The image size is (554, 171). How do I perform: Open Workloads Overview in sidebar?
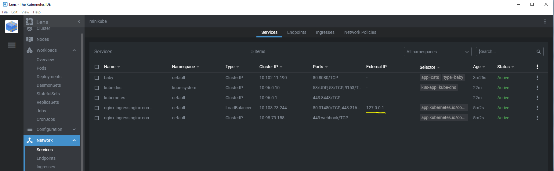click(x=45, y=60)
